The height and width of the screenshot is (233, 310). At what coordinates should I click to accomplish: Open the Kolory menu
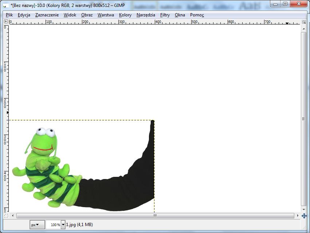coord(125,15)
